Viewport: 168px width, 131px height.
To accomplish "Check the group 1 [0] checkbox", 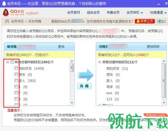I will tap(16, 86).
